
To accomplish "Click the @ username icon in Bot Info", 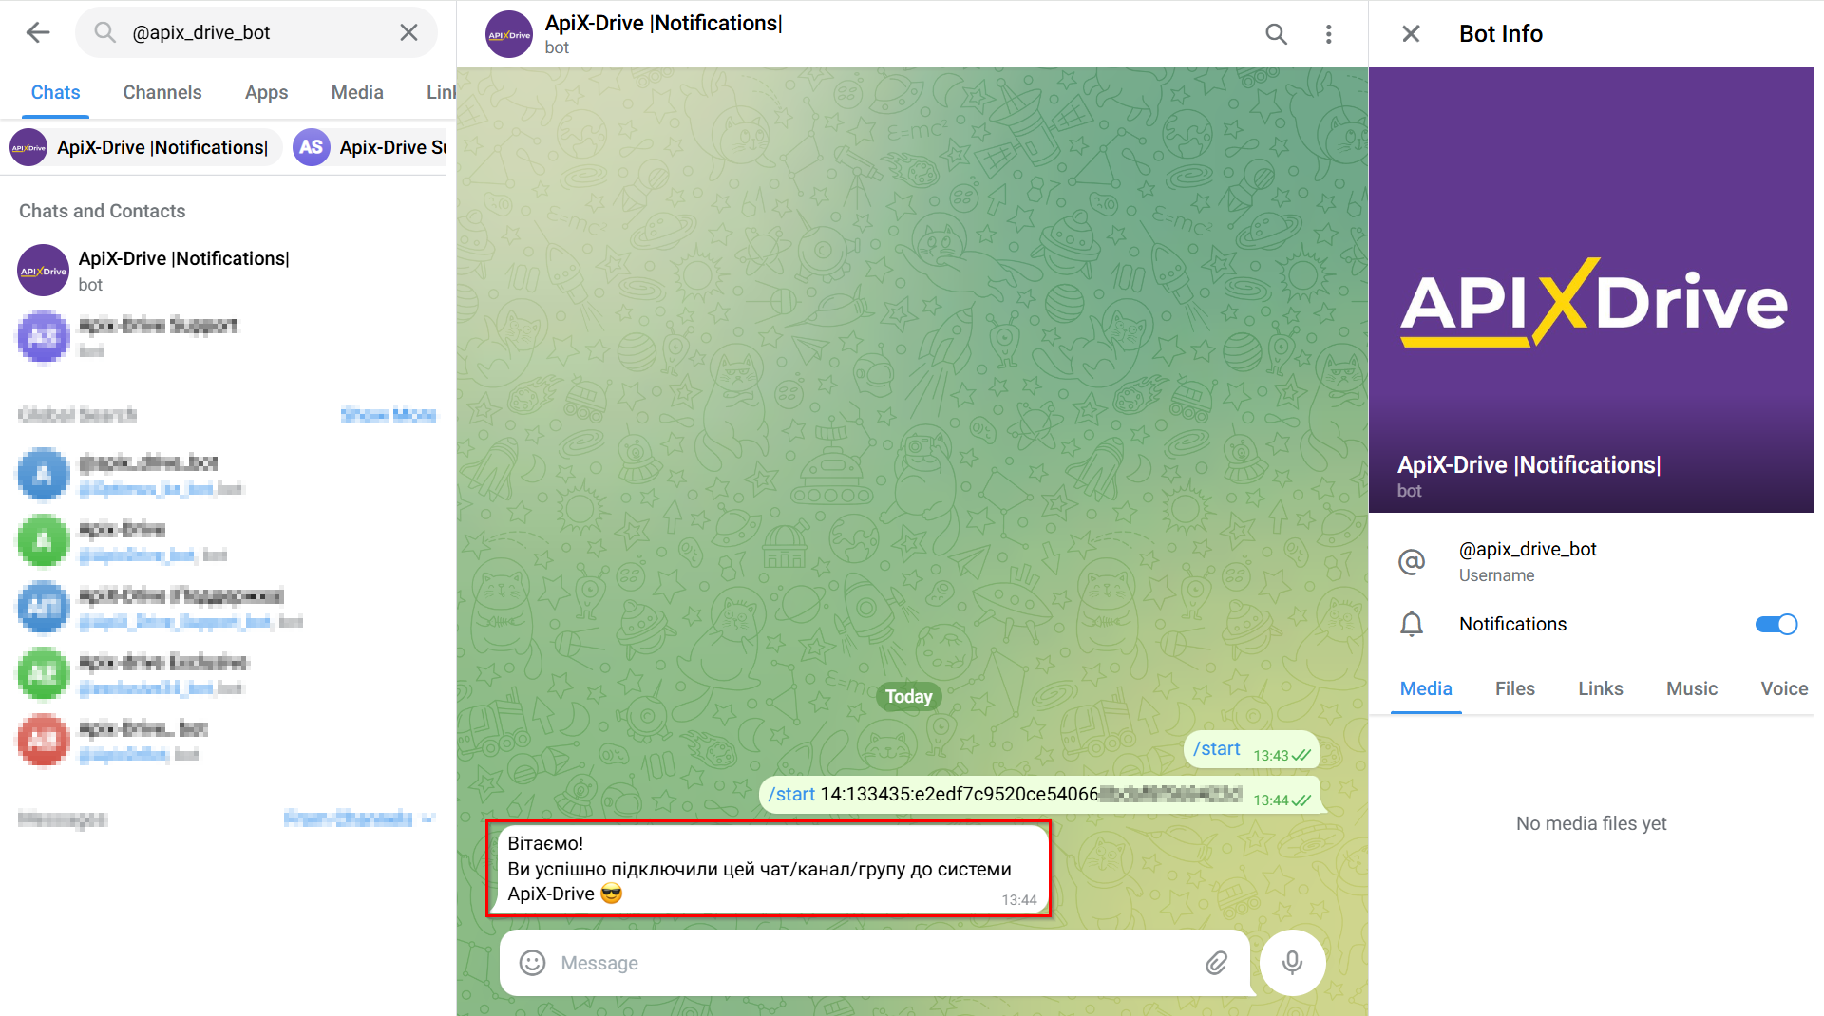I will click(x=1412, y=561).
